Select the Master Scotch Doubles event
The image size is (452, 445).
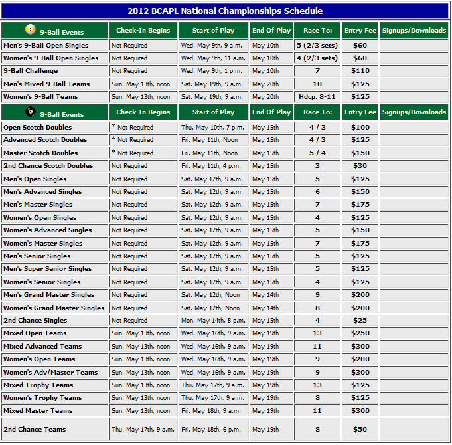pos(40,153)
